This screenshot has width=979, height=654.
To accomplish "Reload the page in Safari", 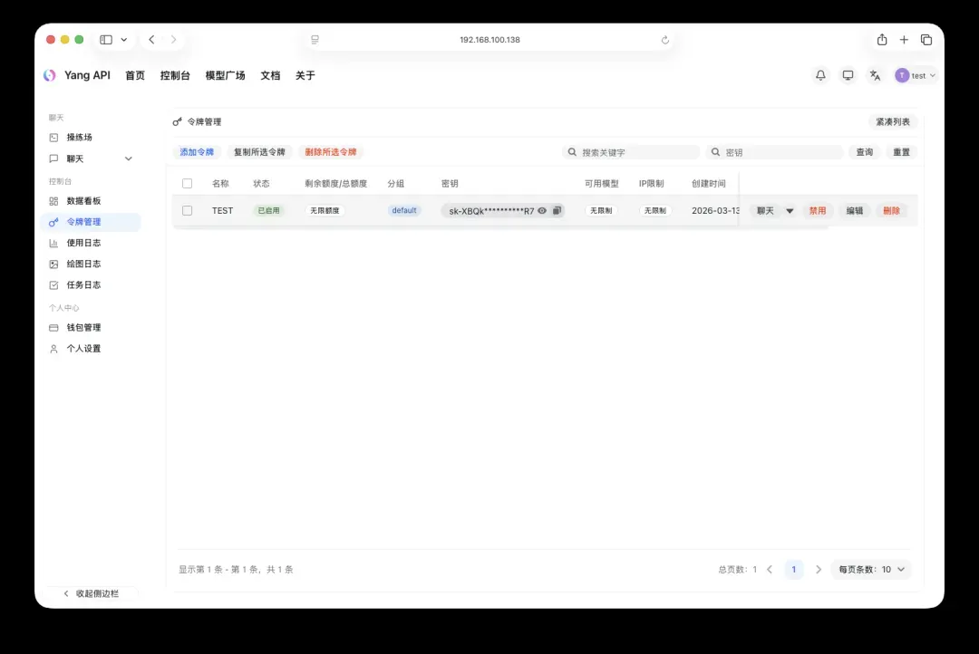I will click(665, 40).
